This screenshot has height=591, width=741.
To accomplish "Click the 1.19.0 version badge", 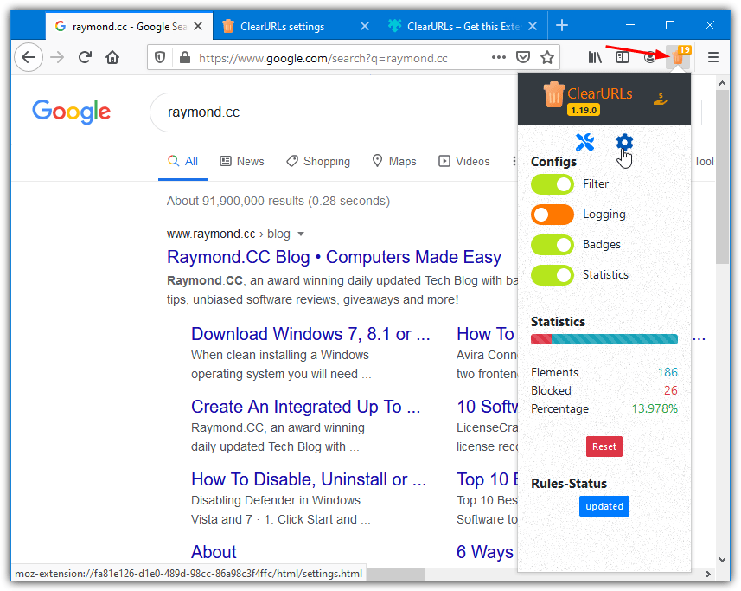I will coord(584,110).
